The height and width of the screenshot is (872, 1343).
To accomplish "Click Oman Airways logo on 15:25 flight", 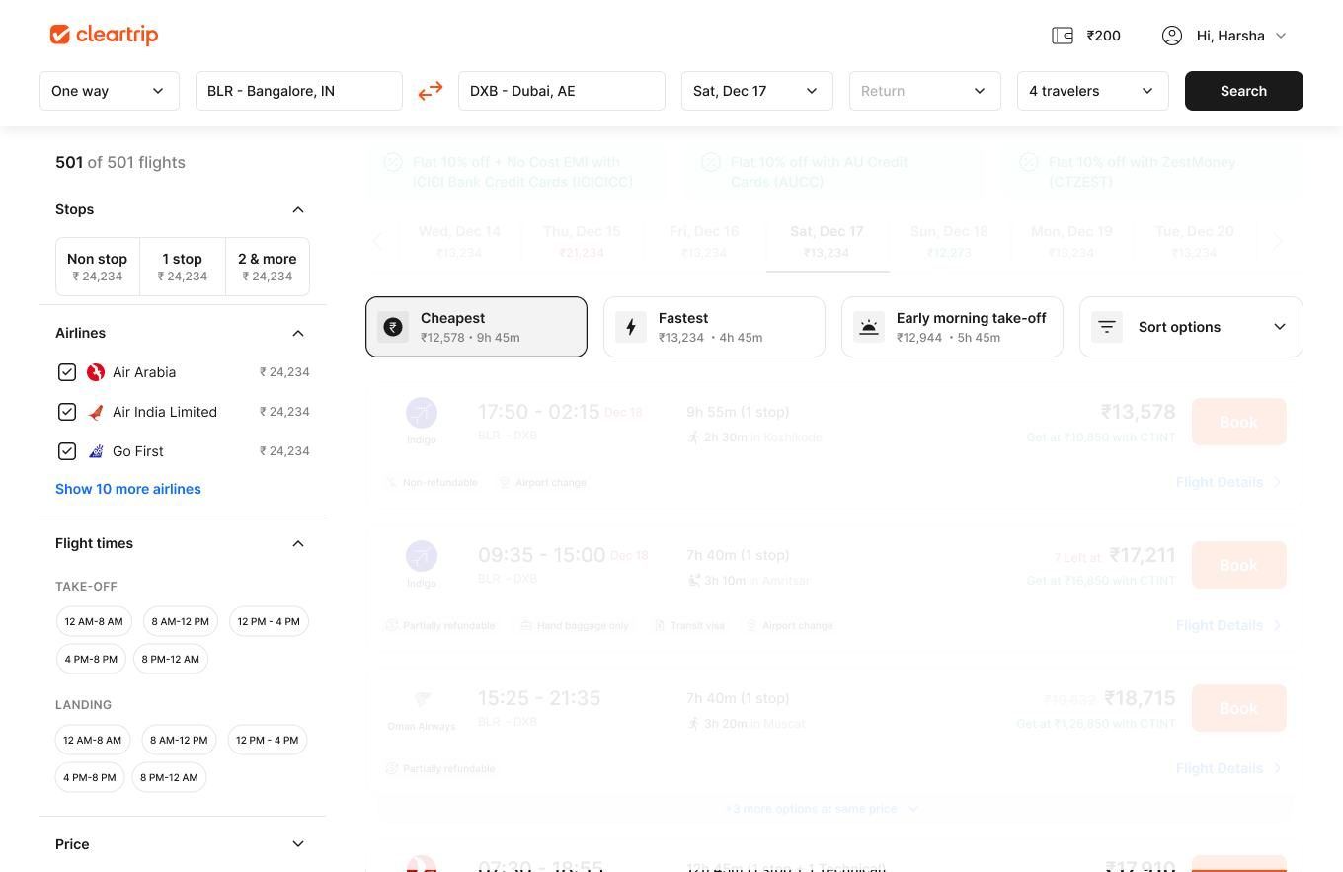I will (422, 699).
